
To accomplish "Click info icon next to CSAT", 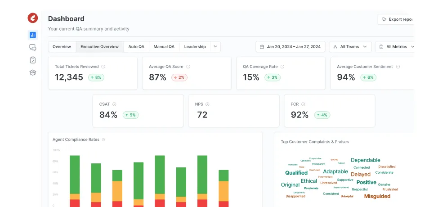I will click(x=114, y=104).
